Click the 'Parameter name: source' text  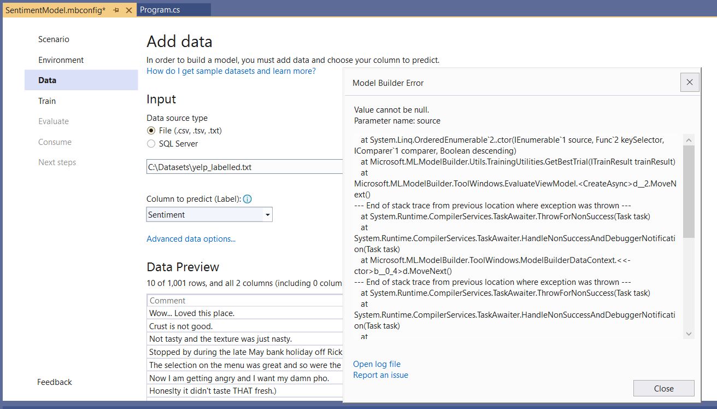click(x=397, y=121)
